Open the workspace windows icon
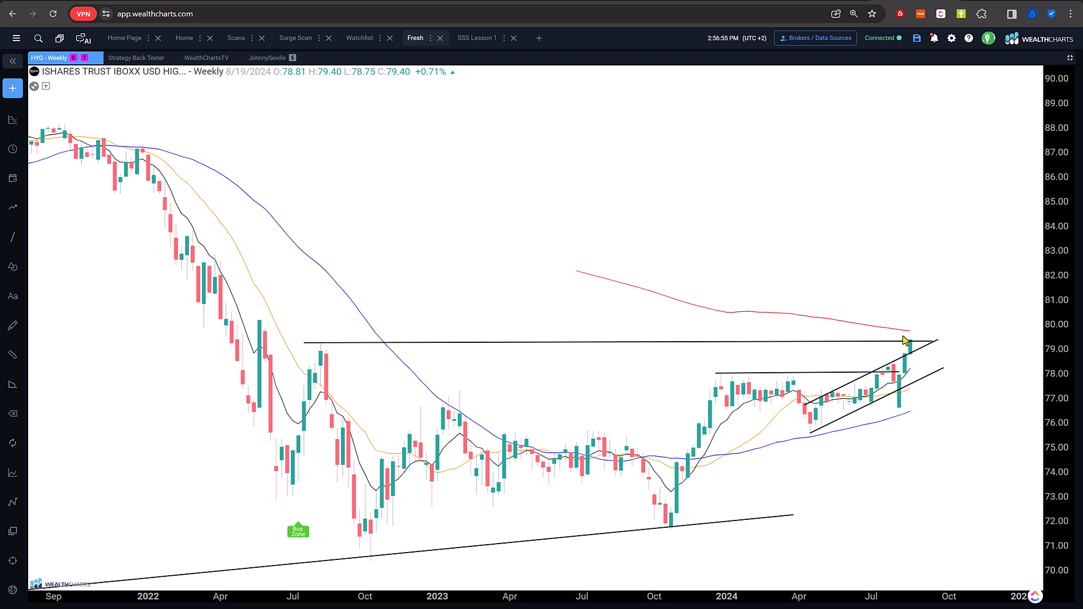This screenshot has width=1083, height=609. tap(59, 38)
